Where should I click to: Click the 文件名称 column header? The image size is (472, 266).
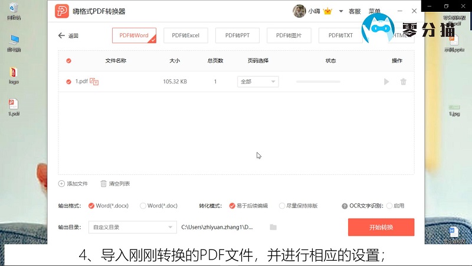click(116, 61)
